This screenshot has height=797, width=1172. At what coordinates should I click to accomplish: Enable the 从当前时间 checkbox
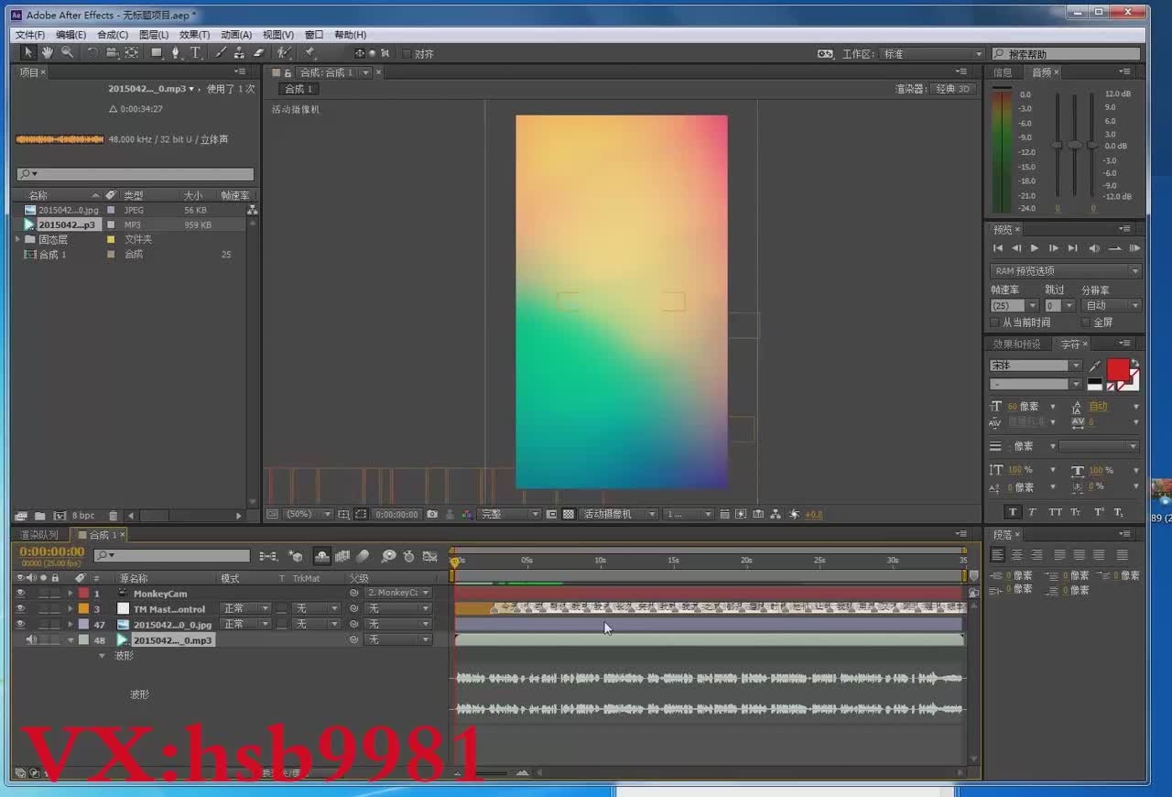(995, 322)
